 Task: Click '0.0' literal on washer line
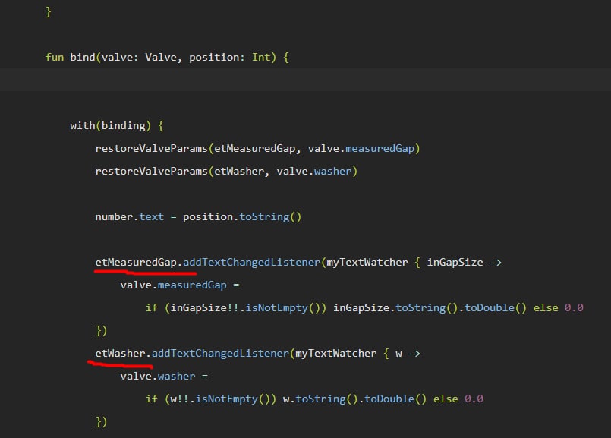coord(474,399)
